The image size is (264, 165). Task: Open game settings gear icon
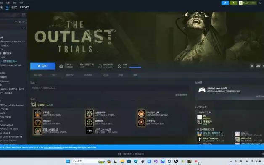click(x=252, y=66)
